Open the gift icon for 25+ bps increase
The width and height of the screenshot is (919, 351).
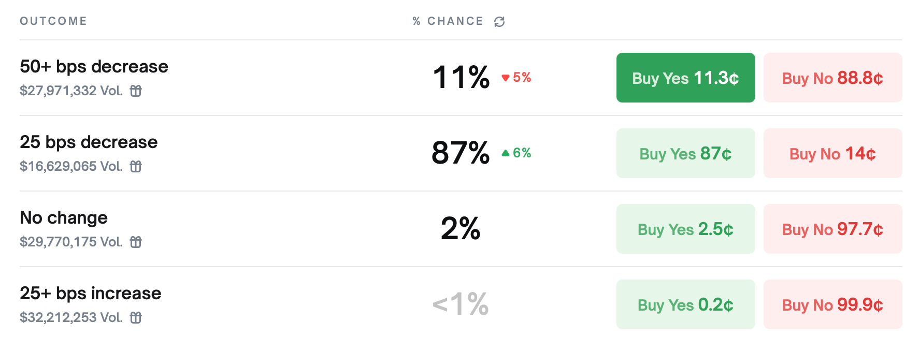pos(136,318)
